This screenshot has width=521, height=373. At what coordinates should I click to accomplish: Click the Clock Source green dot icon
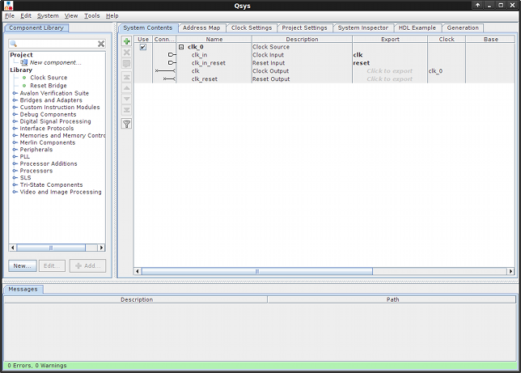pyautogui.click(x=24, y=78)
